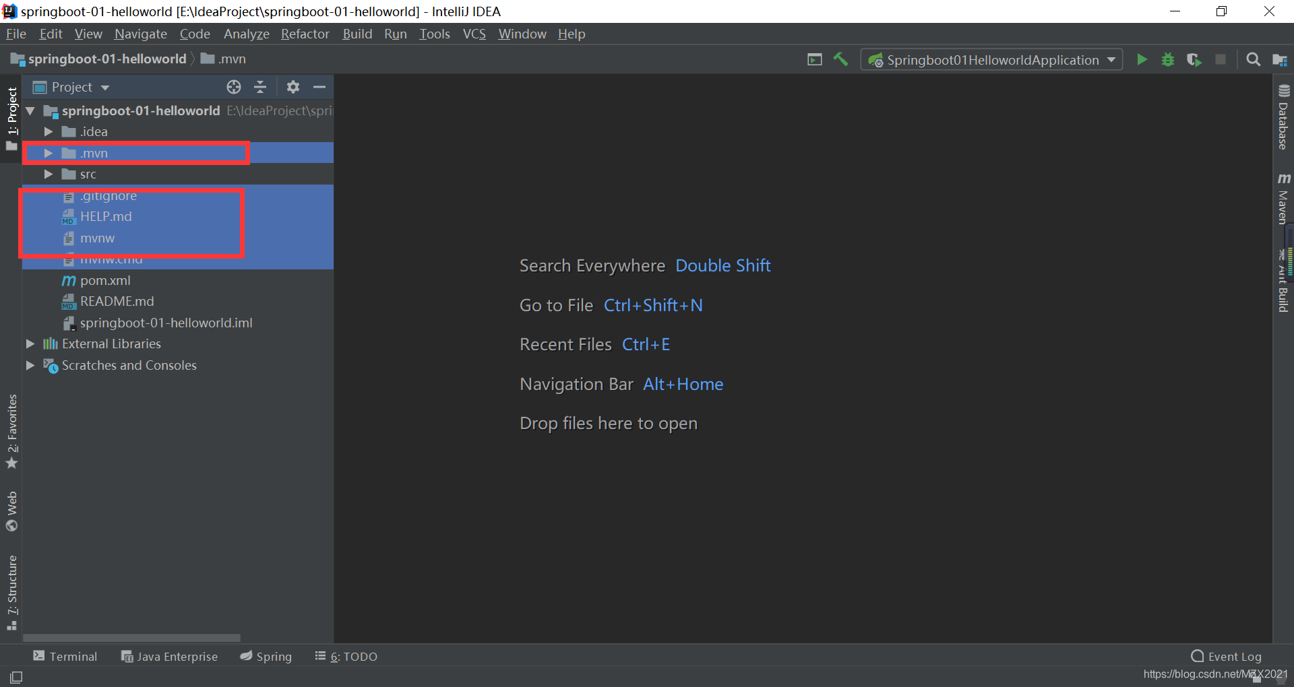The image size is (1294, 687).
Task: Locate opened file with crosshair icon
Action: point(234,87)
